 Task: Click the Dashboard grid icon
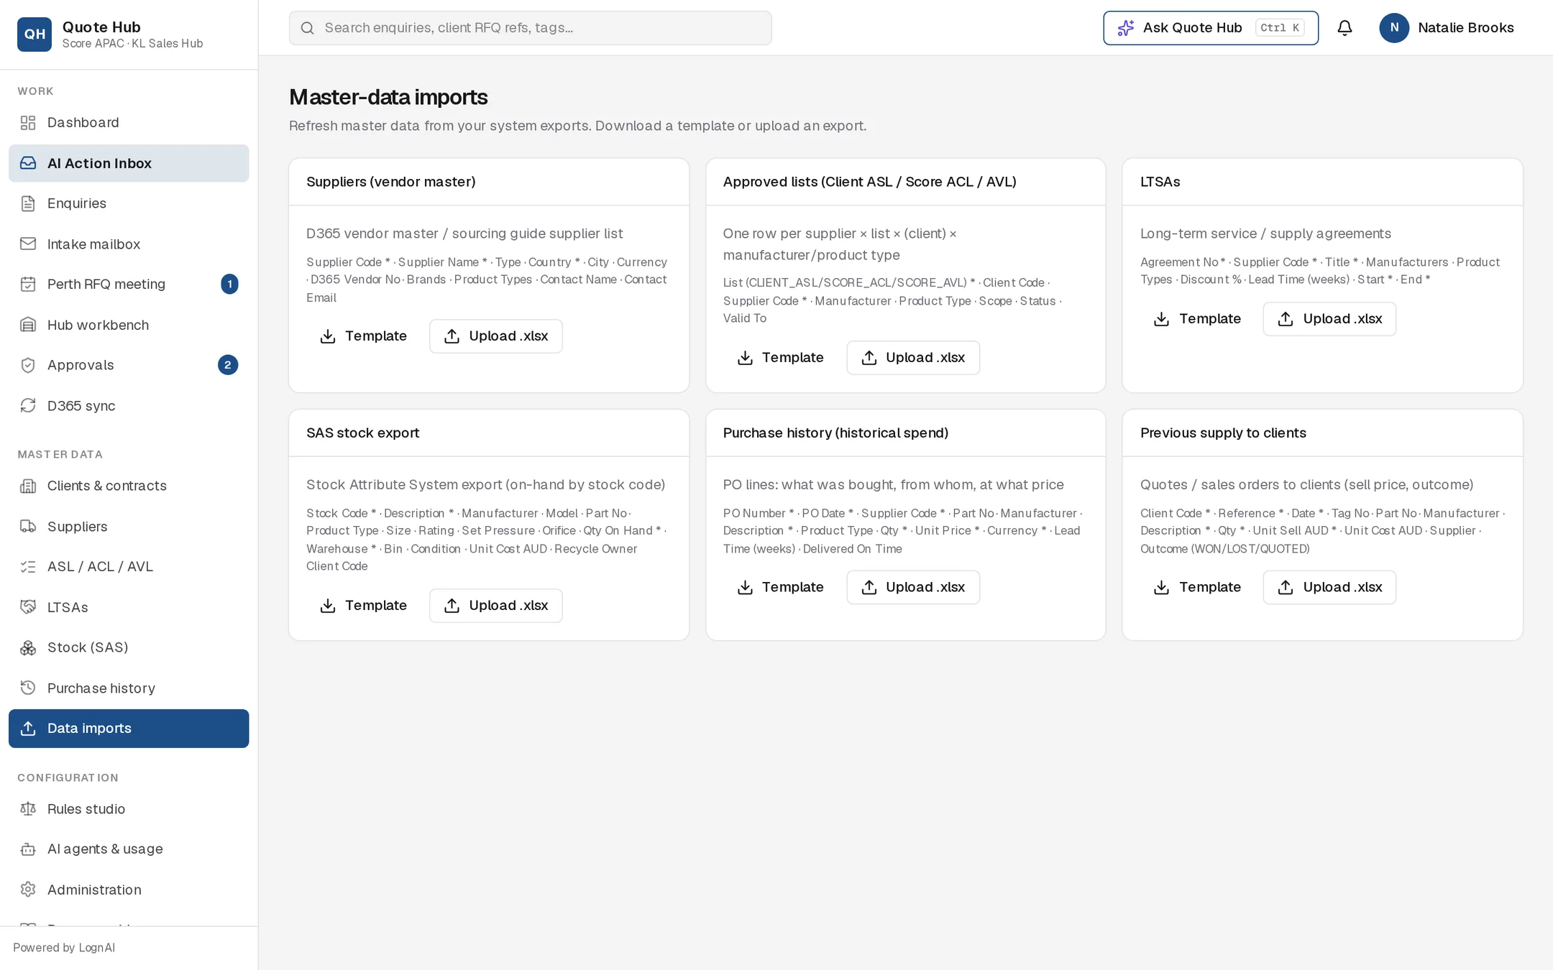pyautogui.click(x=28, y=123)
